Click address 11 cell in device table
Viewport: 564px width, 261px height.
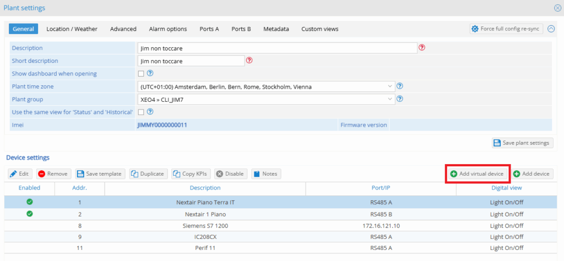point(79,248)
